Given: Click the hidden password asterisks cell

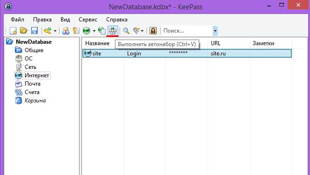Looking at the screenshot, I should click(x=178, y=53).
